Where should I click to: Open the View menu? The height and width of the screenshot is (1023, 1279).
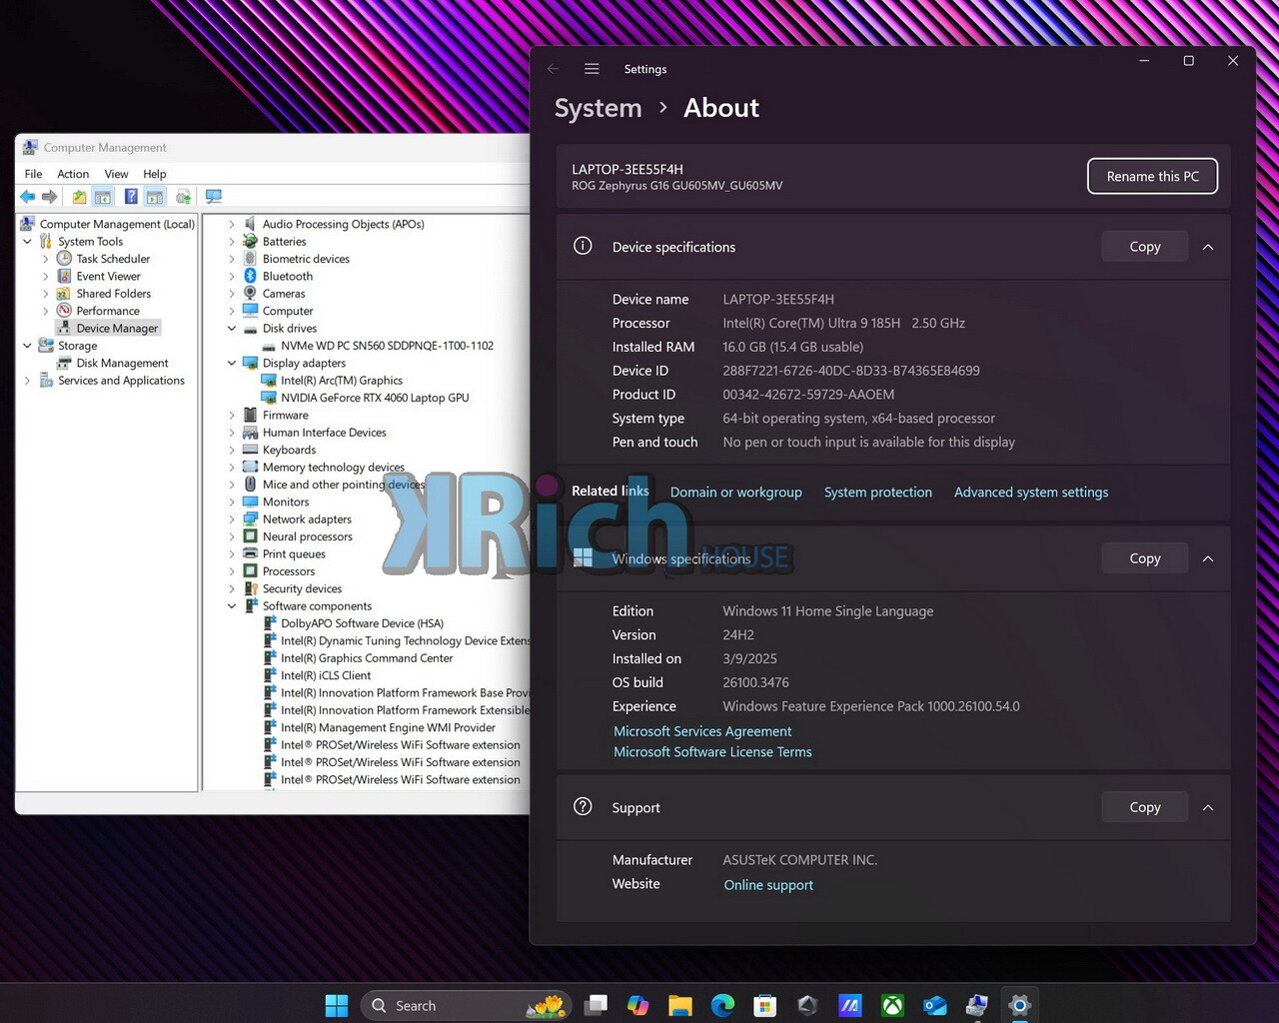[116, 174]
